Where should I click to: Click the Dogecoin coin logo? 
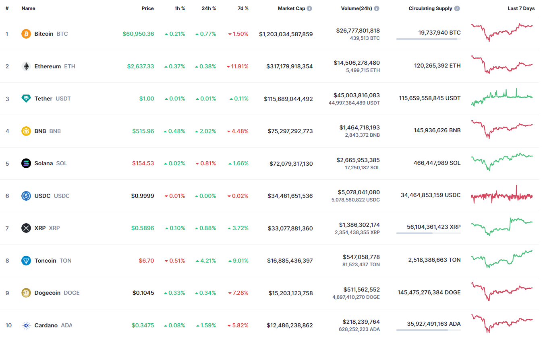pyautogui.click(x=26, y=293)
